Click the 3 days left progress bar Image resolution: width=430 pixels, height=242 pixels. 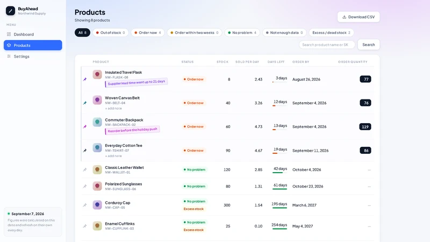pyautogui.click(x=279, y=82)
